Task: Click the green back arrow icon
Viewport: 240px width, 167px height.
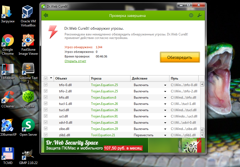Action: coord(46,16)
